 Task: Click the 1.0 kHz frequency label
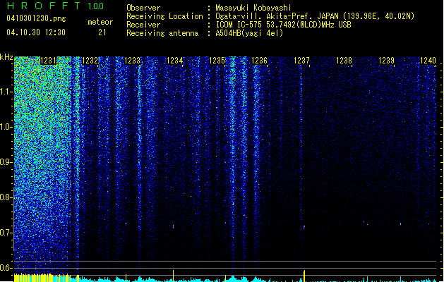[6, 127]
